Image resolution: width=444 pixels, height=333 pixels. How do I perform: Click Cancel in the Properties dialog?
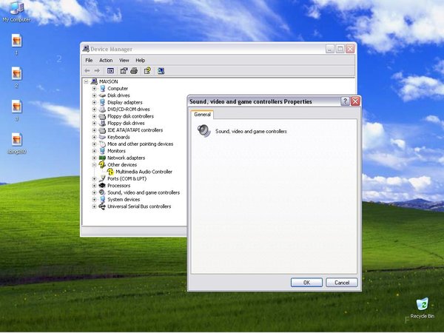(342, 283)
